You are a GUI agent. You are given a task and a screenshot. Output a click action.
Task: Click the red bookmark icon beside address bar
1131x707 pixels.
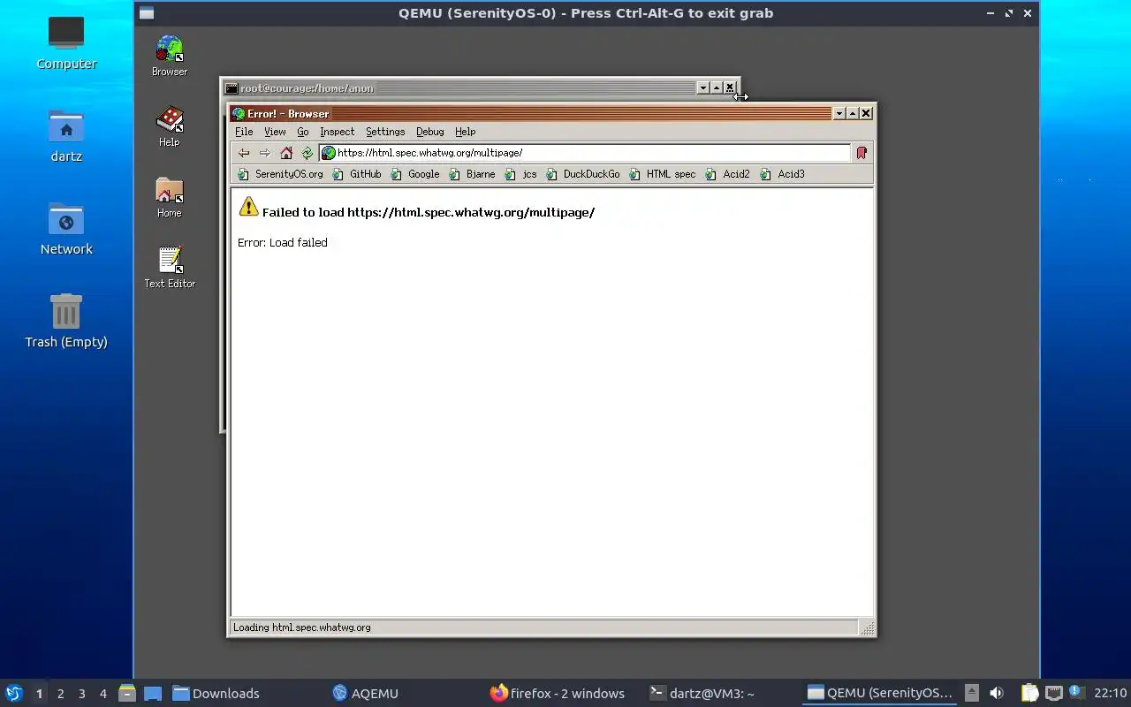pos(862,153)
